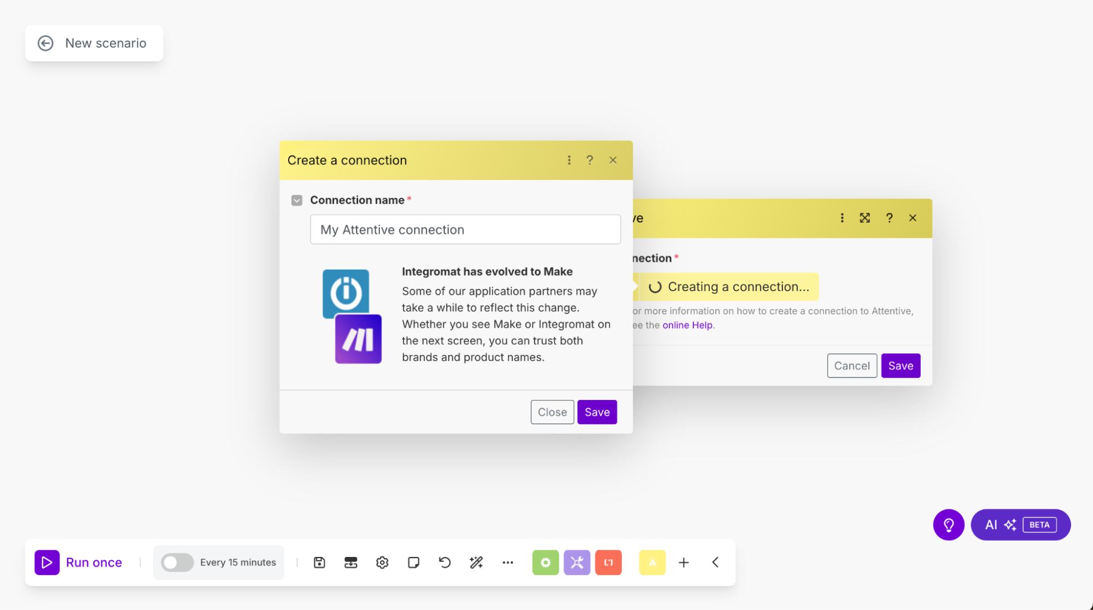1093x610 pixels.
Task: Open scenario settings gear
Action: pos(382,562)
